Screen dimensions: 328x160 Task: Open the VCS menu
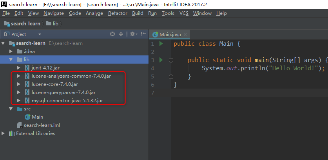coord(184,13)
